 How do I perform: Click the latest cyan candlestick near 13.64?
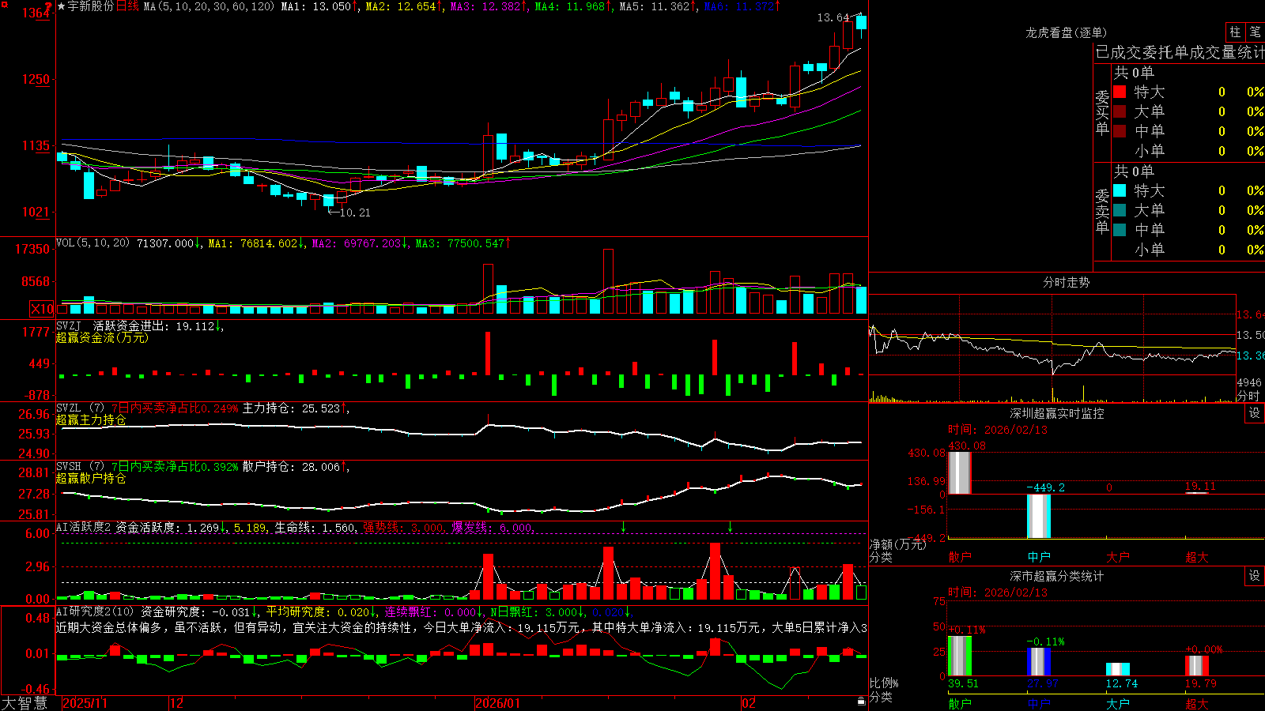tap(861, 22)
